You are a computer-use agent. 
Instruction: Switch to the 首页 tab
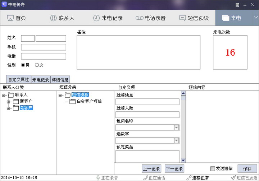[17, 18]
